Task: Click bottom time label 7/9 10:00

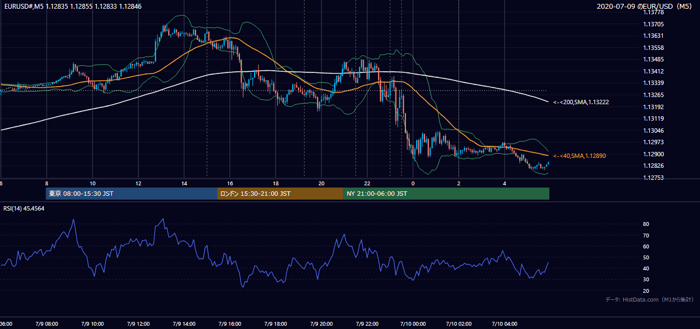Action: (93, 324)
